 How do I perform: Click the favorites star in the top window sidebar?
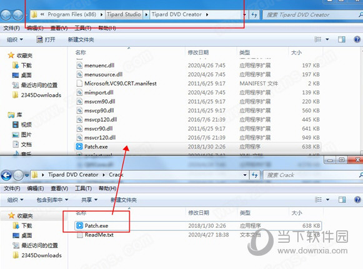11,56
